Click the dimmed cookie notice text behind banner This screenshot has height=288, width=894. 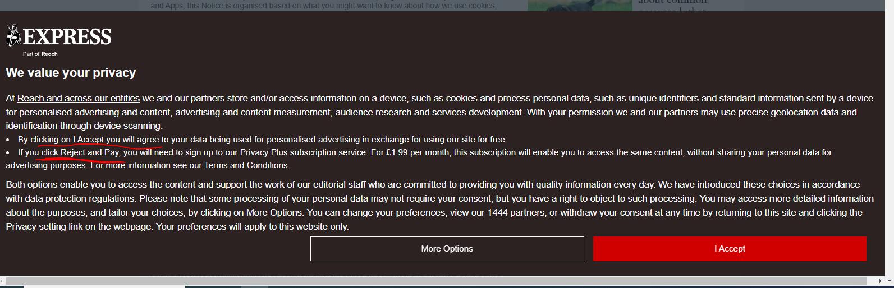pos(324,6)
